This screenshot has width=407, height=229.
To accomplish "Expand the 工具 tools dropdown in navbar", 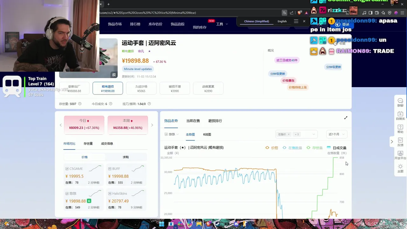I will tap(222, 24).
